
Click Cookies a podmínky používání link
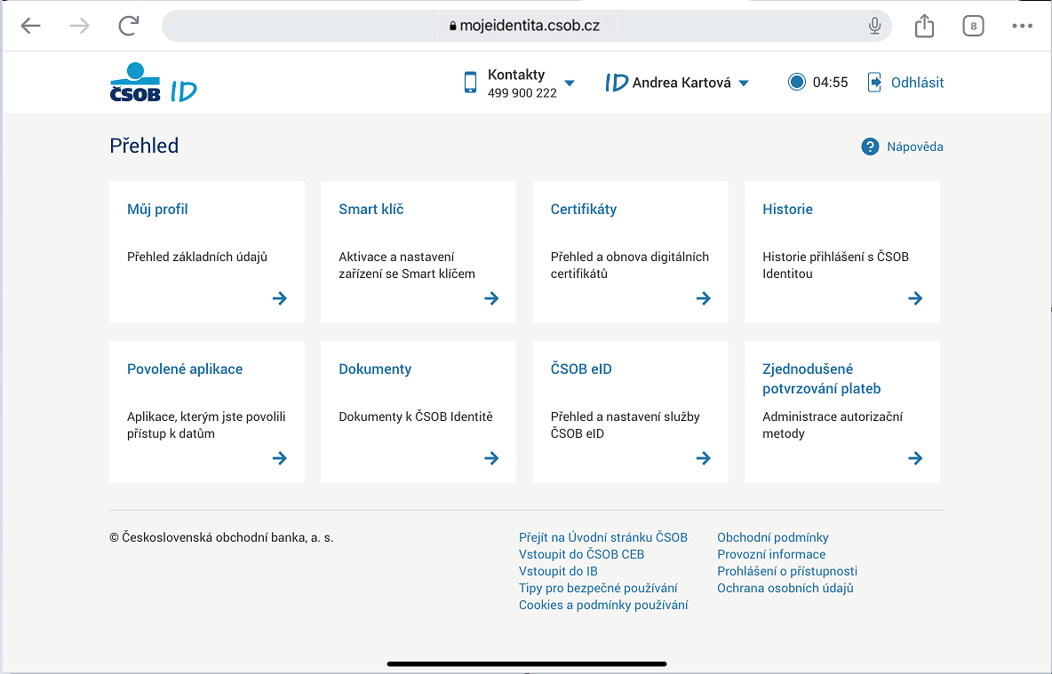click(x=603, y=605)
